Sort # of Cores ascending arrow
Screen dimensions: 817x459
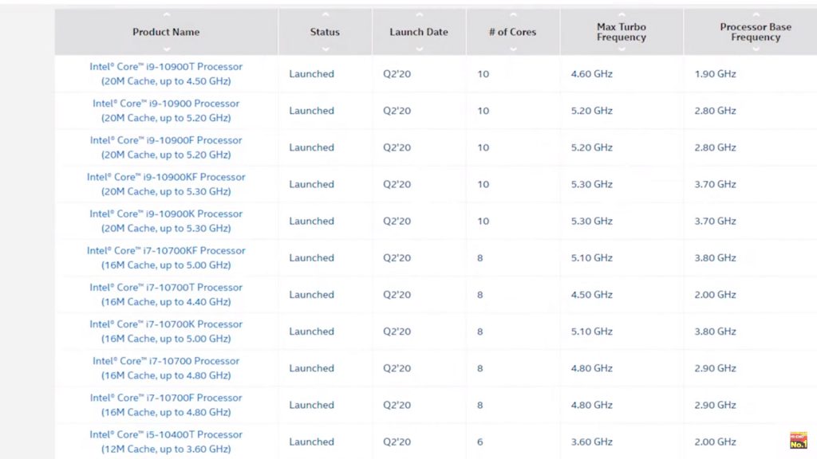point(513,14)
